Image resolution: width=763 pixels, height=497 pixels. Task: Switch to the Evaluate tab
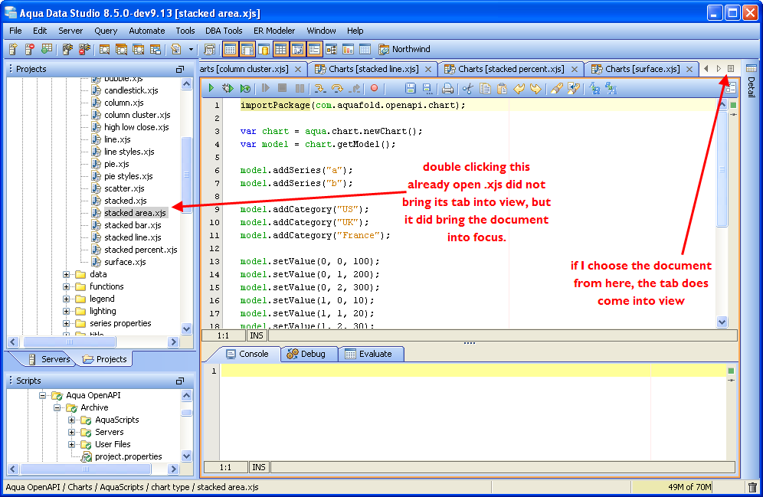coord(371,354)
